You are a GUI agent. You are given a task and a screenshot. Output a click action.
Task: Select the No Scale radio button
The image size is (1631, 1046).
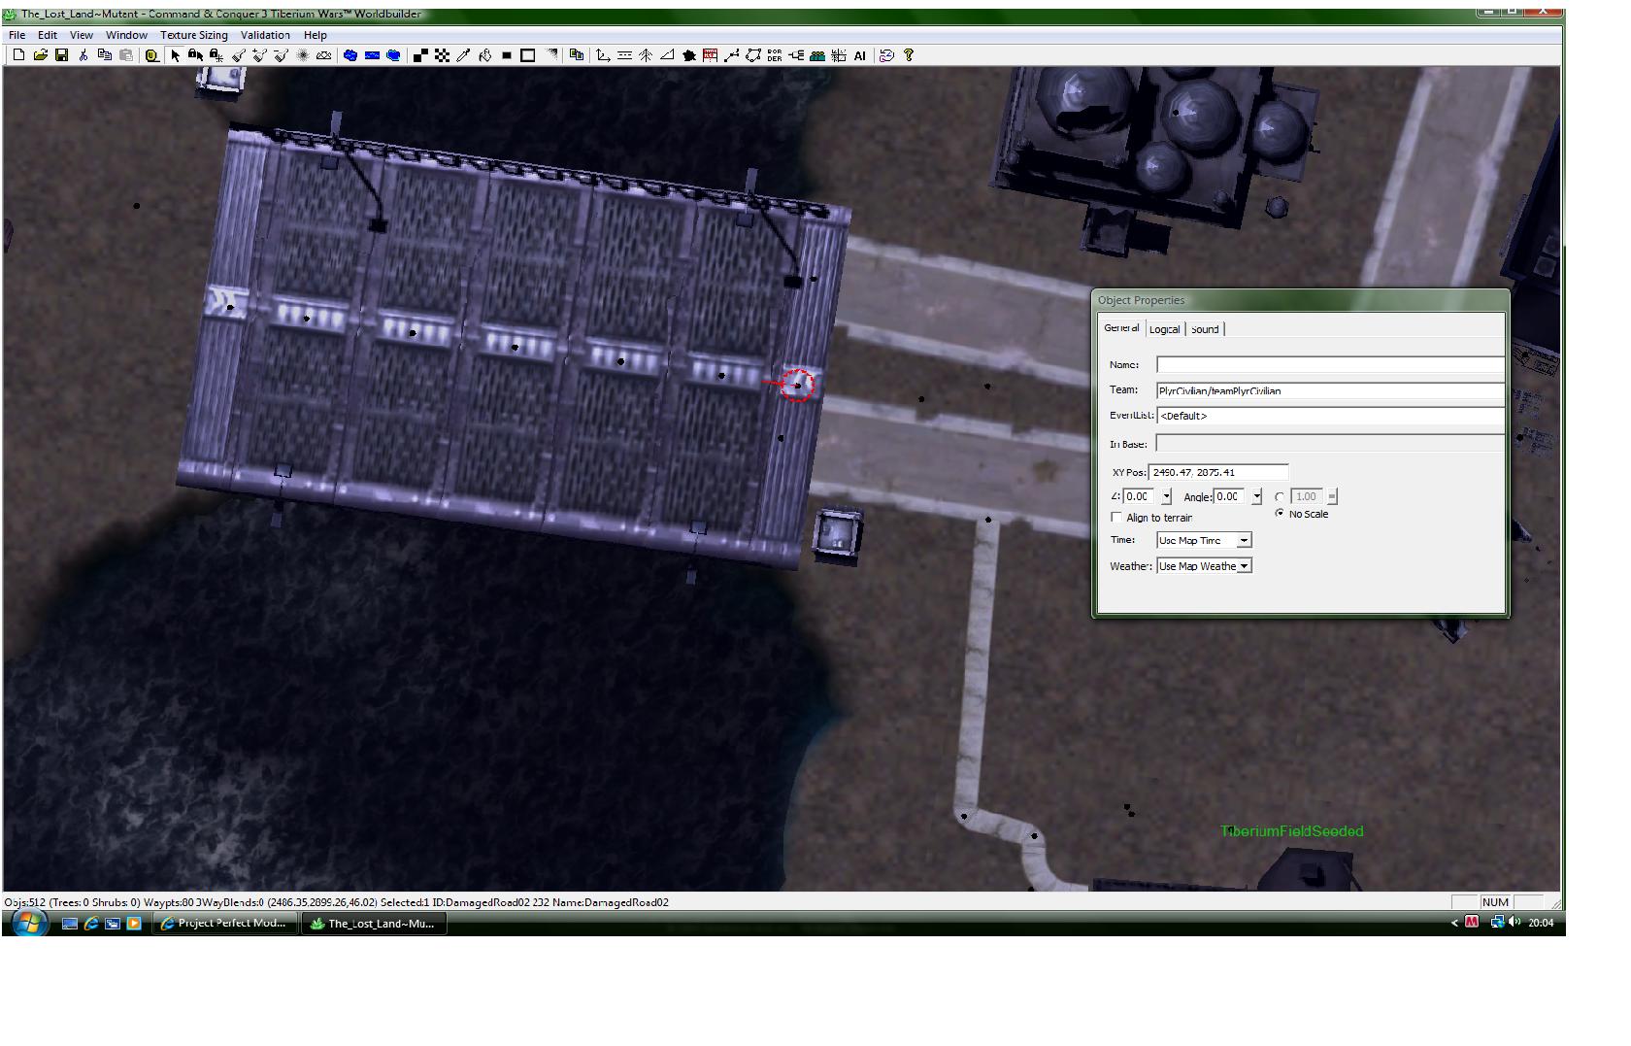1280,513
